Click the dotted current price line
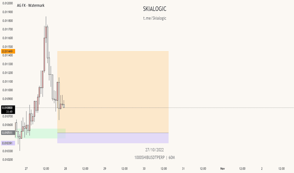Viewport: 294px width, 173px height. coord(178,108)
